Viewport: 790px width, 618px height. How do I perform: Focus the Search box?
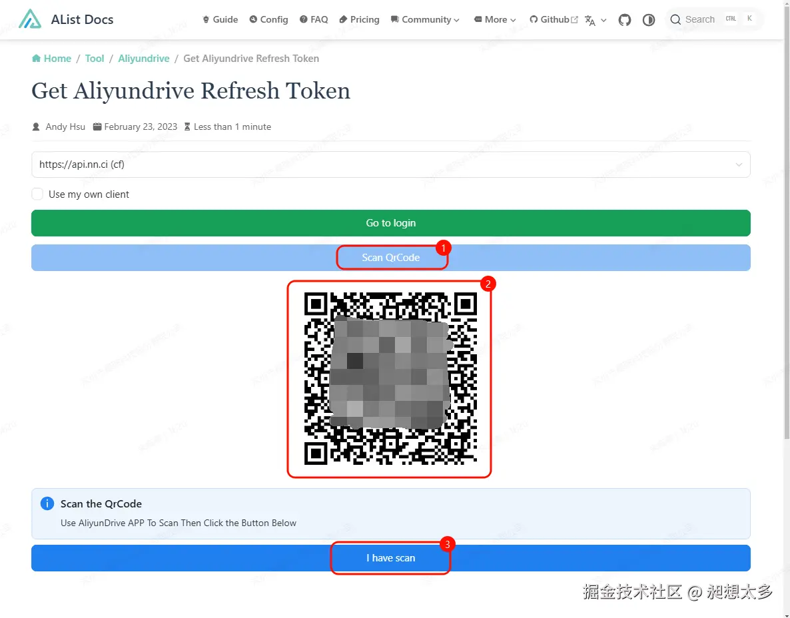click(714, 19)
